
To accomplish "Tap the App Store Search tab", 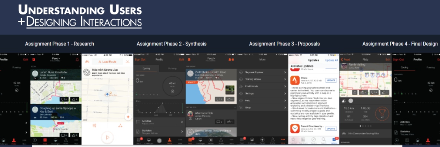I will click(324, 140).
